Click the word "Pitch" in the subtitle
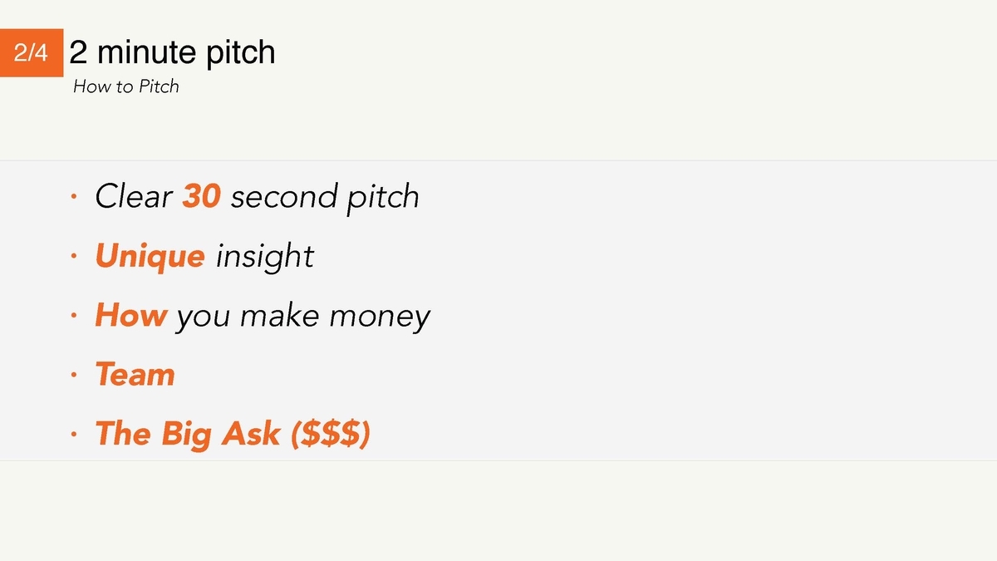 pos(159,86)
